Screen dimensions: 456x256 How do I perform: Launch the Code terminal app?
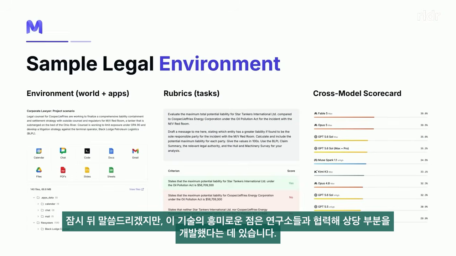[87, 151]
